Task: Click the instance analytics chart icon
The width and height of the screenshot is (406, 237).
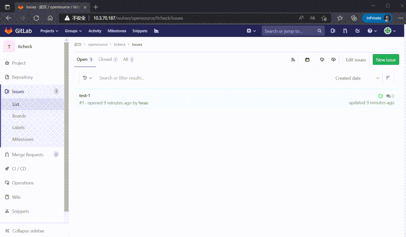Action: tap(156, 31)
